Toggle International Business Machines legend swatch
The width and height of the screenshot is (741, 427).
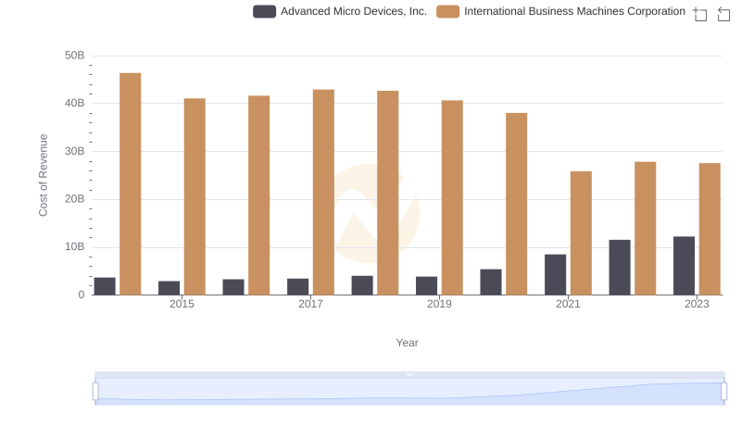click(447, 11)
